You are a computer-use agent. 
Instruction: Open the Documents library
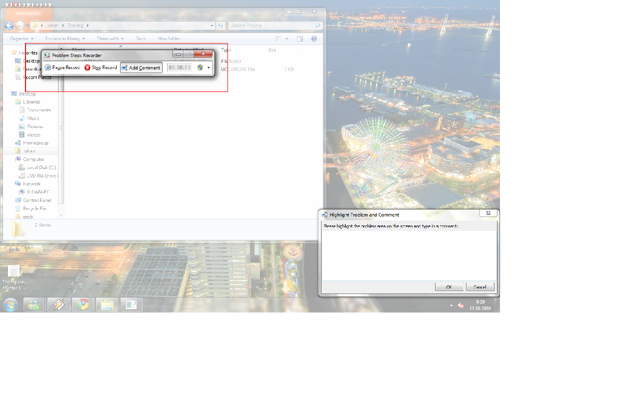coord(38,110)
